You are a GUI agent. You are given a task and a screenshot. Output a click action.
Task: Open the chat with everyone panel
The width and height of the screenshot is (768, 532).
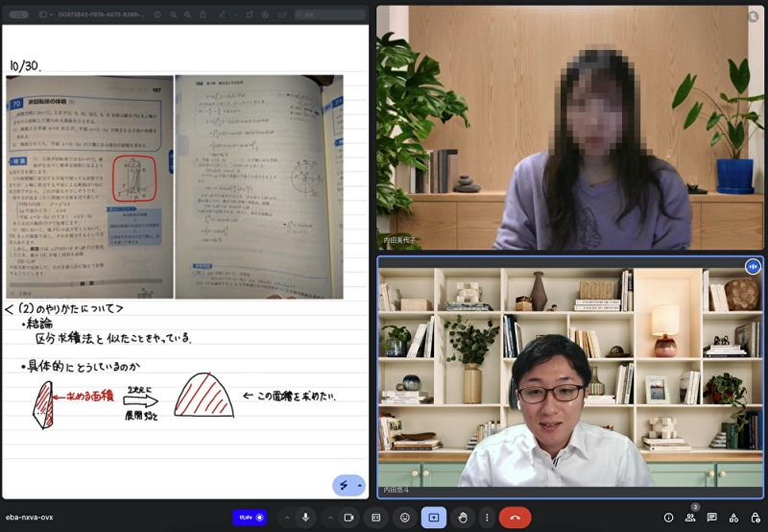(712, 518)
